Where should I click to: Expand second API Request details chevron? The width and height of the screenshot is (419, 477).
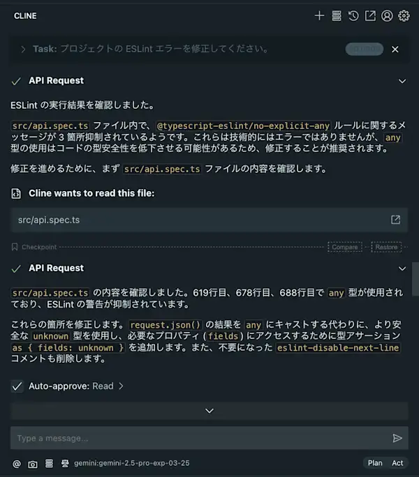coord(402,268)
